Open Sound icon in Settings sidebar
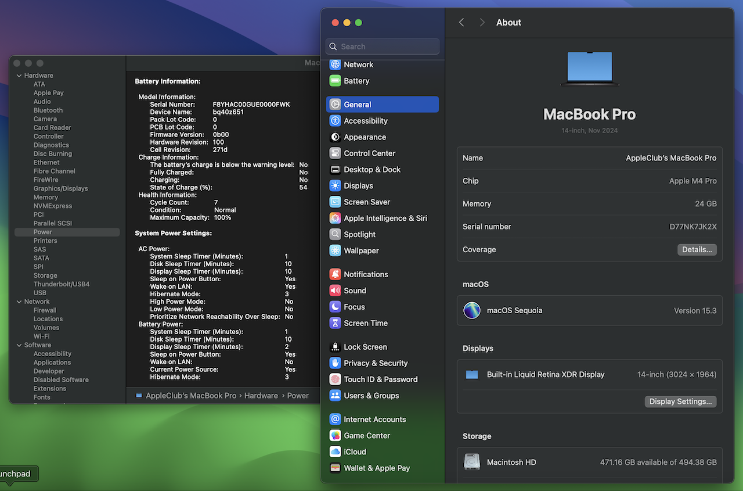 click(335, 291)
